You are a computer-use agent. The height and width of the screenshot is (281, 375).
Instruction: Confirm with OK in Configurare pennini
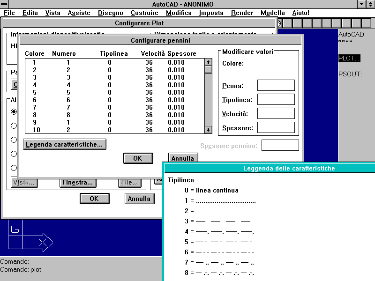(x=138, y=158)
